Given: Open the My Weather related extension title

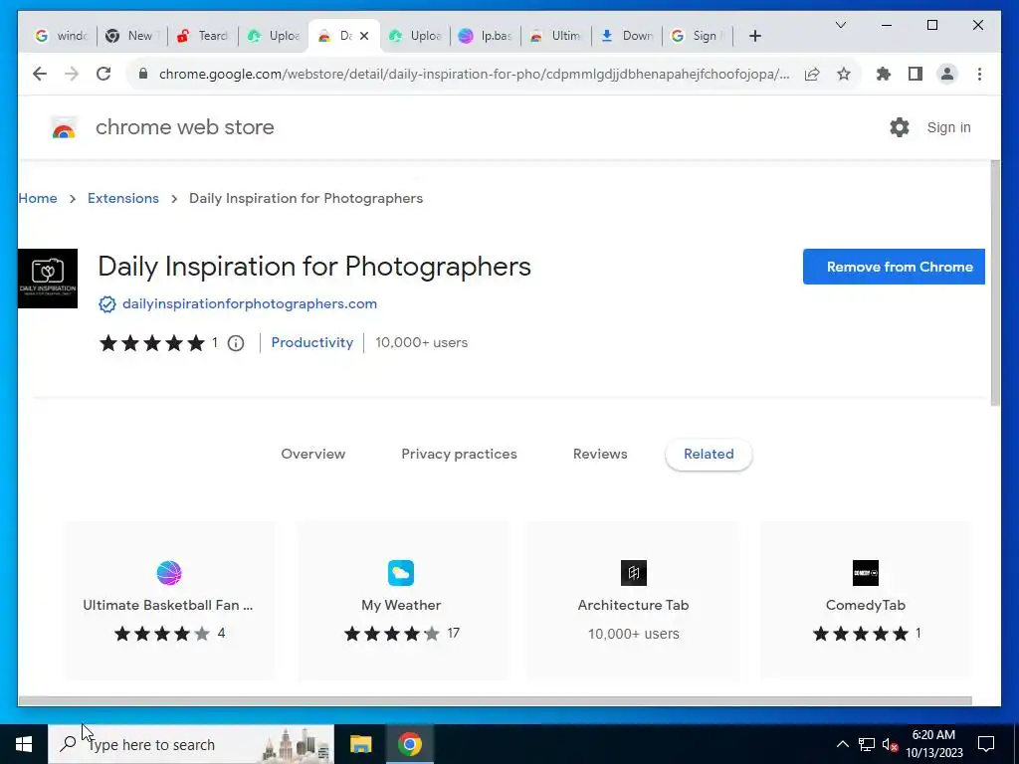Looking at the screenshot, I should (401, 606).
